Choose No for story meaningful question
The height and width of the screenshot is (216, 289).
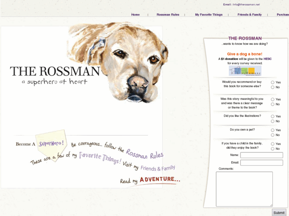[x=273, y=104]
